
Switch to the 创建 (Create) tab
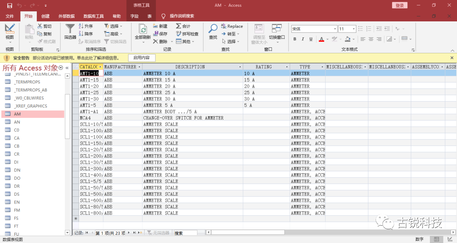[x=45, y=16]
